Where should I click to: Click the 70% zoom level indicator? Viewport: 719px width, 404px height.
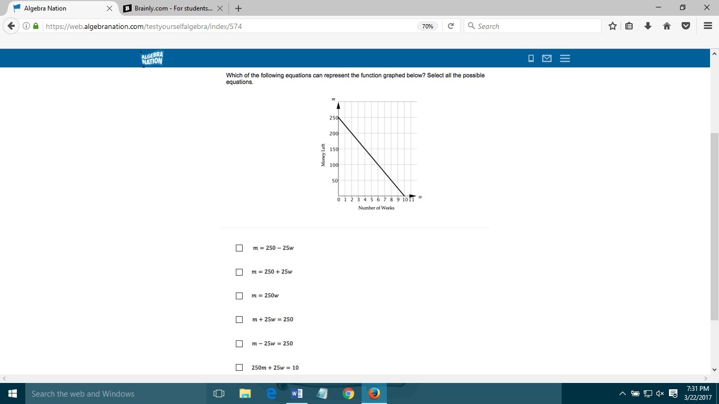click(x=427, y=26)
